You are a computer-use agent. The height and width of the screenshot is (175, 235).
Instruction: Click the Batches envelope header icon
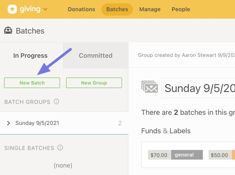click(8, 31)
